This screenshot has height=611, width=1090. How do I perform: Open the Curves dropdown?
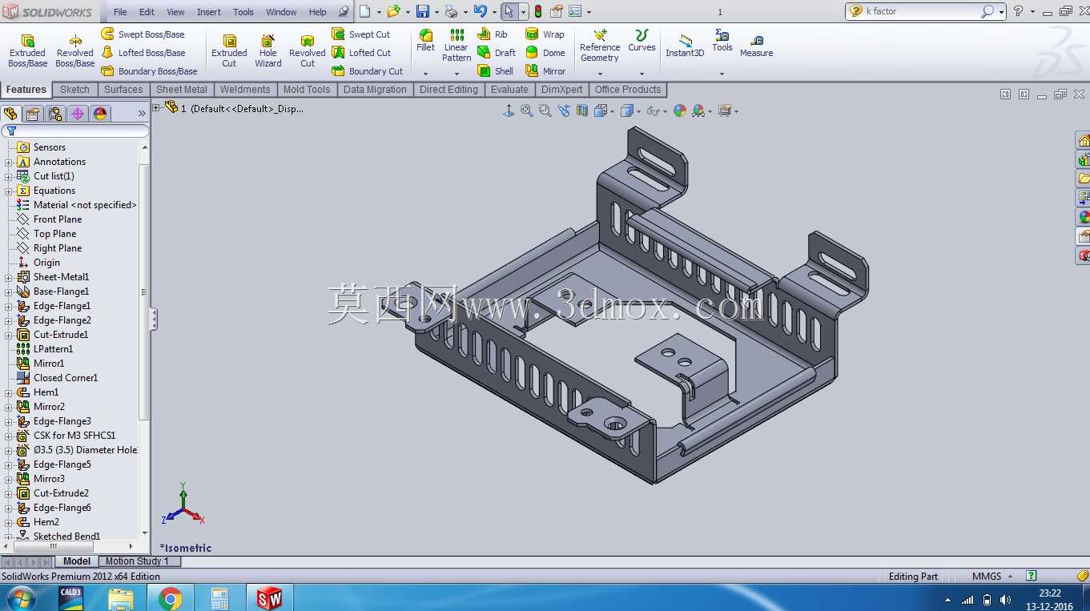click(x=642, y=74)
